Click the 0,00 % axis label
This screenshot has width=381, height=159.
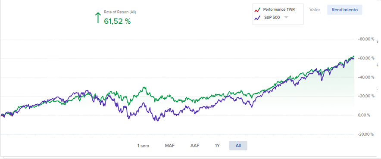365,115
